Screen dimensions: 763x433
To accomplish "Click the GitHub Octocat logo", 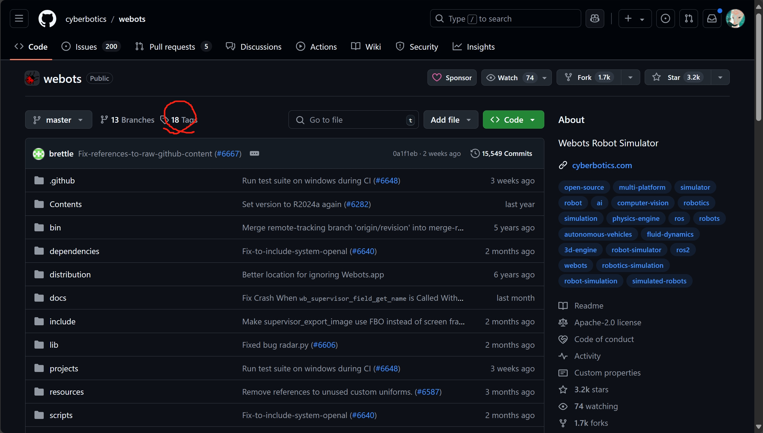I will [x=47, y=19].
